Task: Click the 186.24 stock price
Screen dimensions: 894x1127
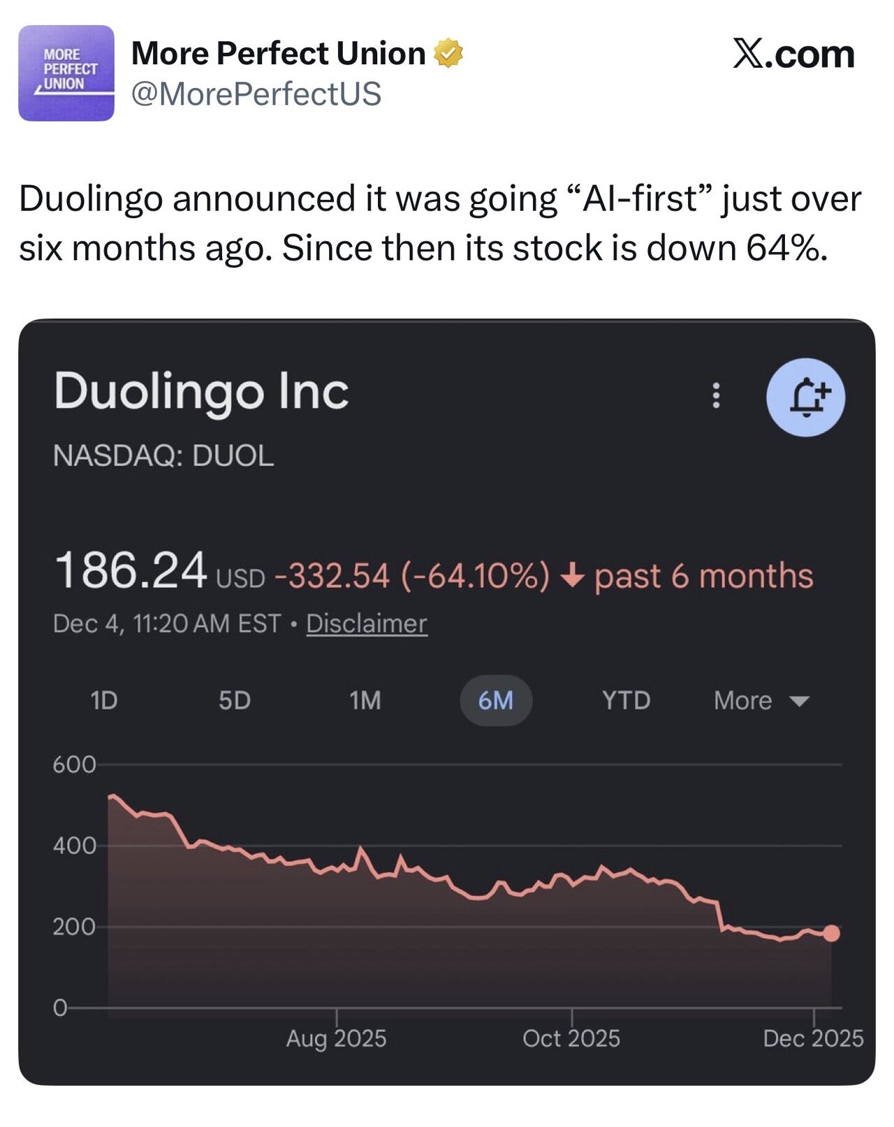Action: click(131, 571)
